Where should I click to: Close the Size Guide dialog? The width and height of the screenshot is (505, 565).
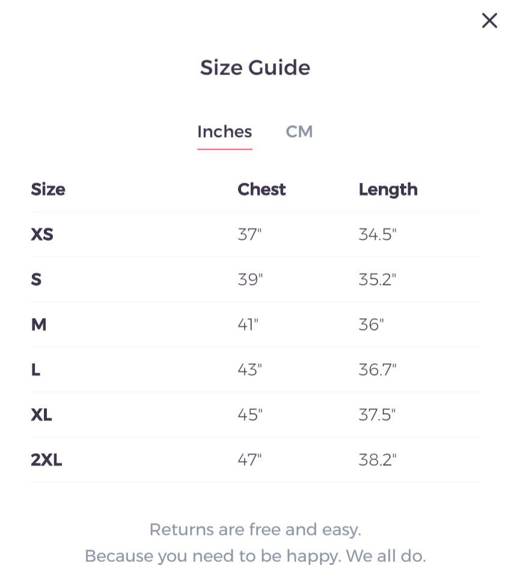click(x=489, y=20)
